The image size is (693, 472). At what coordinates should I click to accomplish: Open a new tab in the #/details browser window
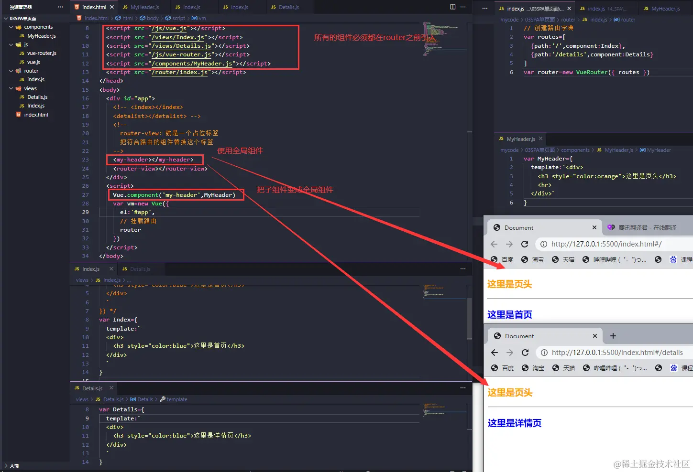[613, 336]
